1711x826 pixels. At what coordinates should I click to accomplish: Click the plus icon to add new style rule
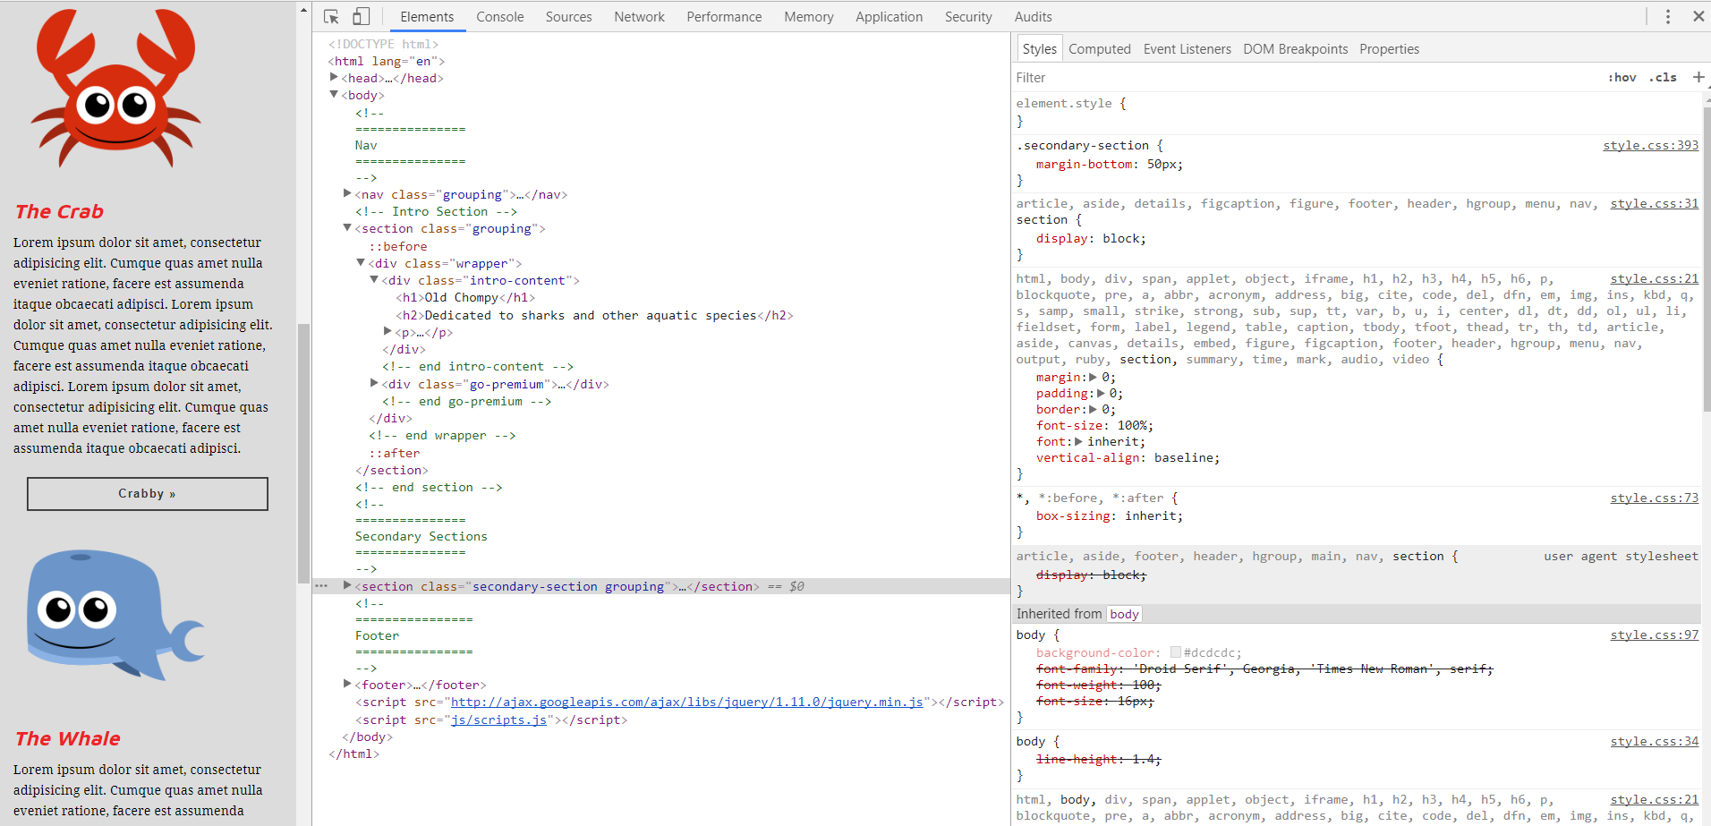pos(1698,78)
